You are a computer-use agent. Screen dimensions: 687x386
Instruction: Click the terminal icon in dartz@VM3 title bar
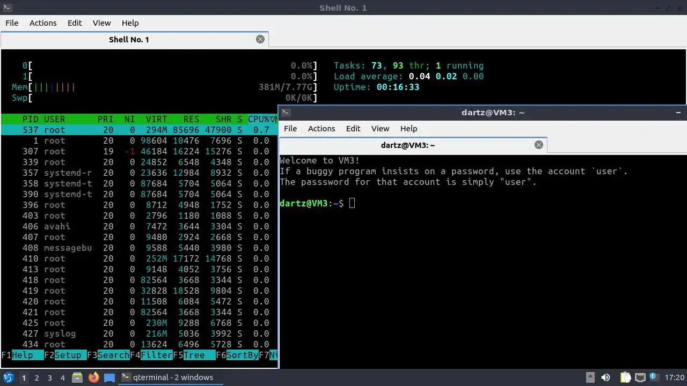[286, 112]
